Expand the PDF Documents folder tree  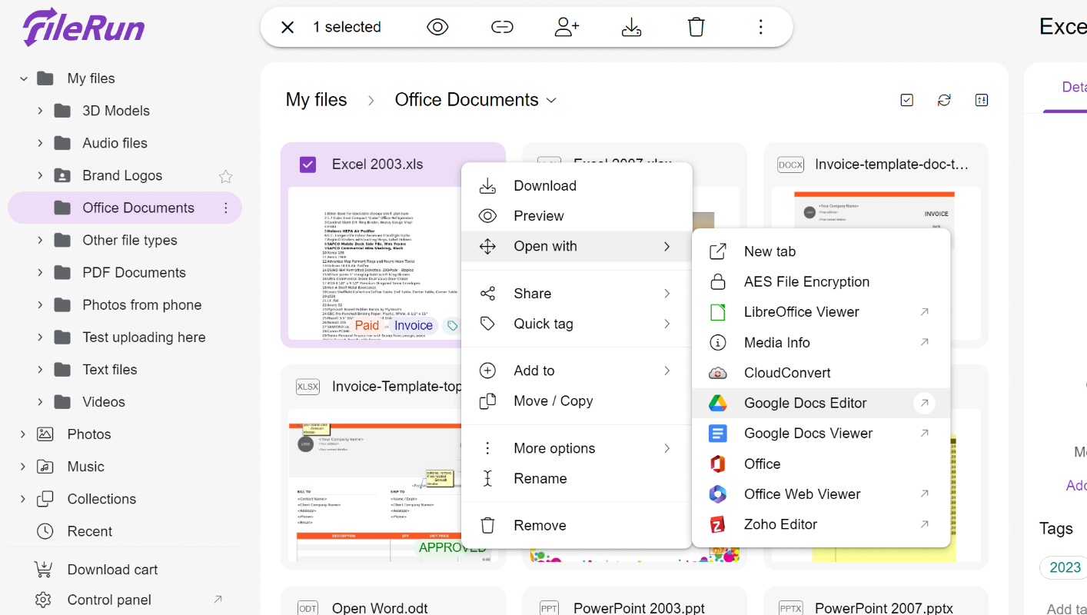(40, 273)
